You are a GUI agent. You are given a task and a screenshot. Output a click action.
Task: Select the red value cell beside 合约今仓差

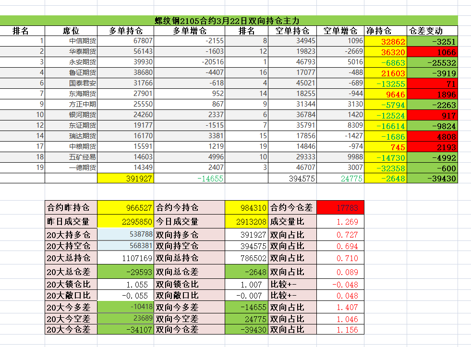point(340,208)
